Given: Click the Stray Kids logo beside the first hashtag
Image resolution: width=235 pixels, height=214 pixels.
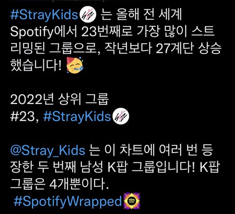Looking at the screenshot, I should pos(88,14).
